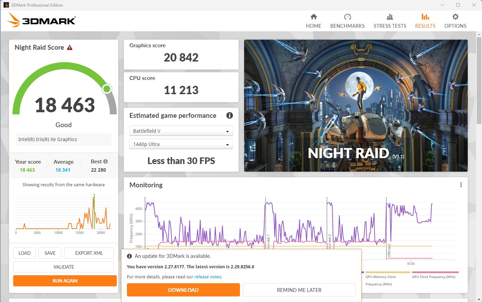
Task: Click the scrollbar down arrow
Action: 479,299
